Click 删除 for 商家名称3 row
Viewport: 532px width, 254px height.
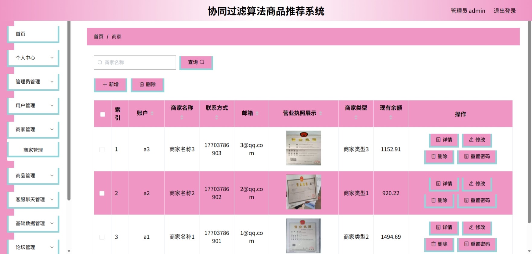pyautogui.click(x=439, y=157)
